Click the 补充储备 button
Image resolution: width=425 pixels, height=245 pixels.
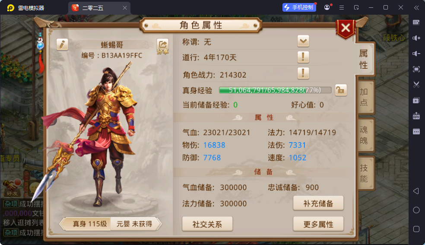pos(318,203)
